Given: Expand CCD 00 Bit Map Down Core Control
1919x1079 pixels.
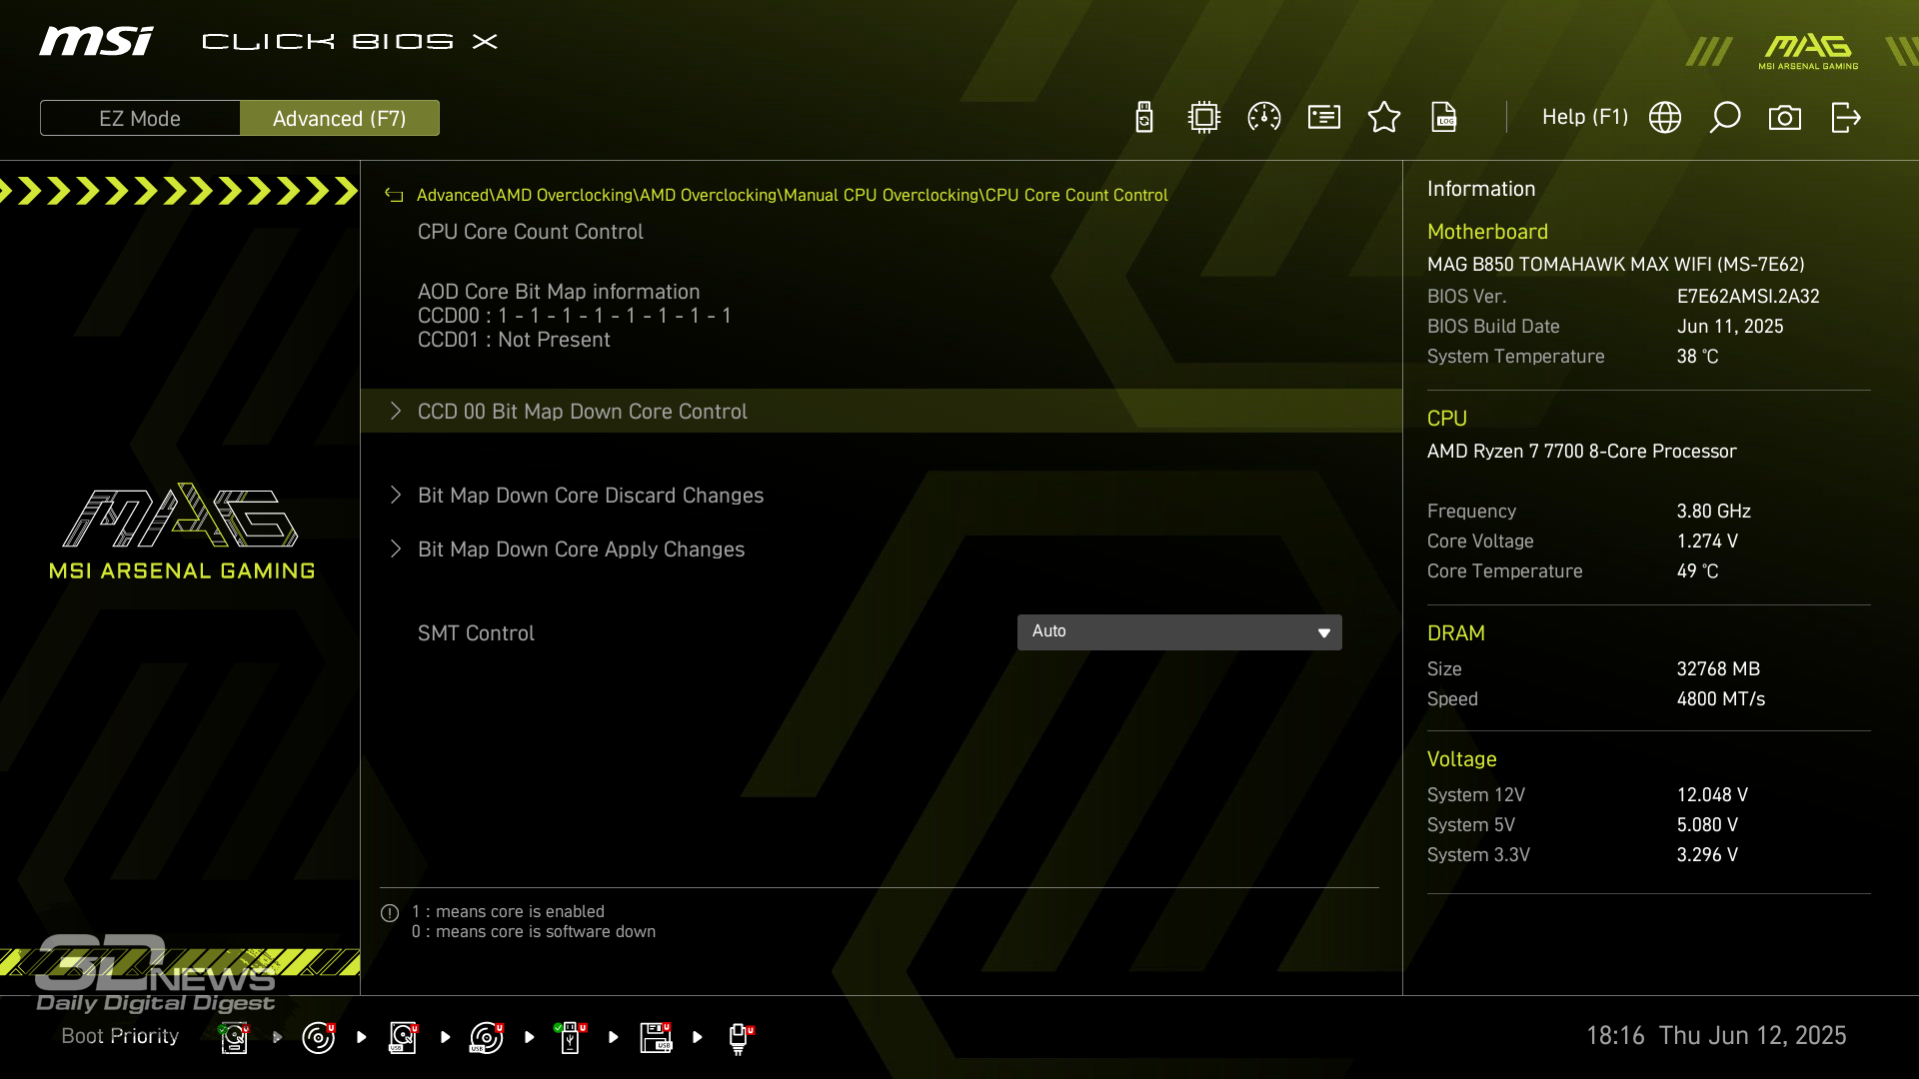Looking at the screenshot, I should tap(882, 412).
